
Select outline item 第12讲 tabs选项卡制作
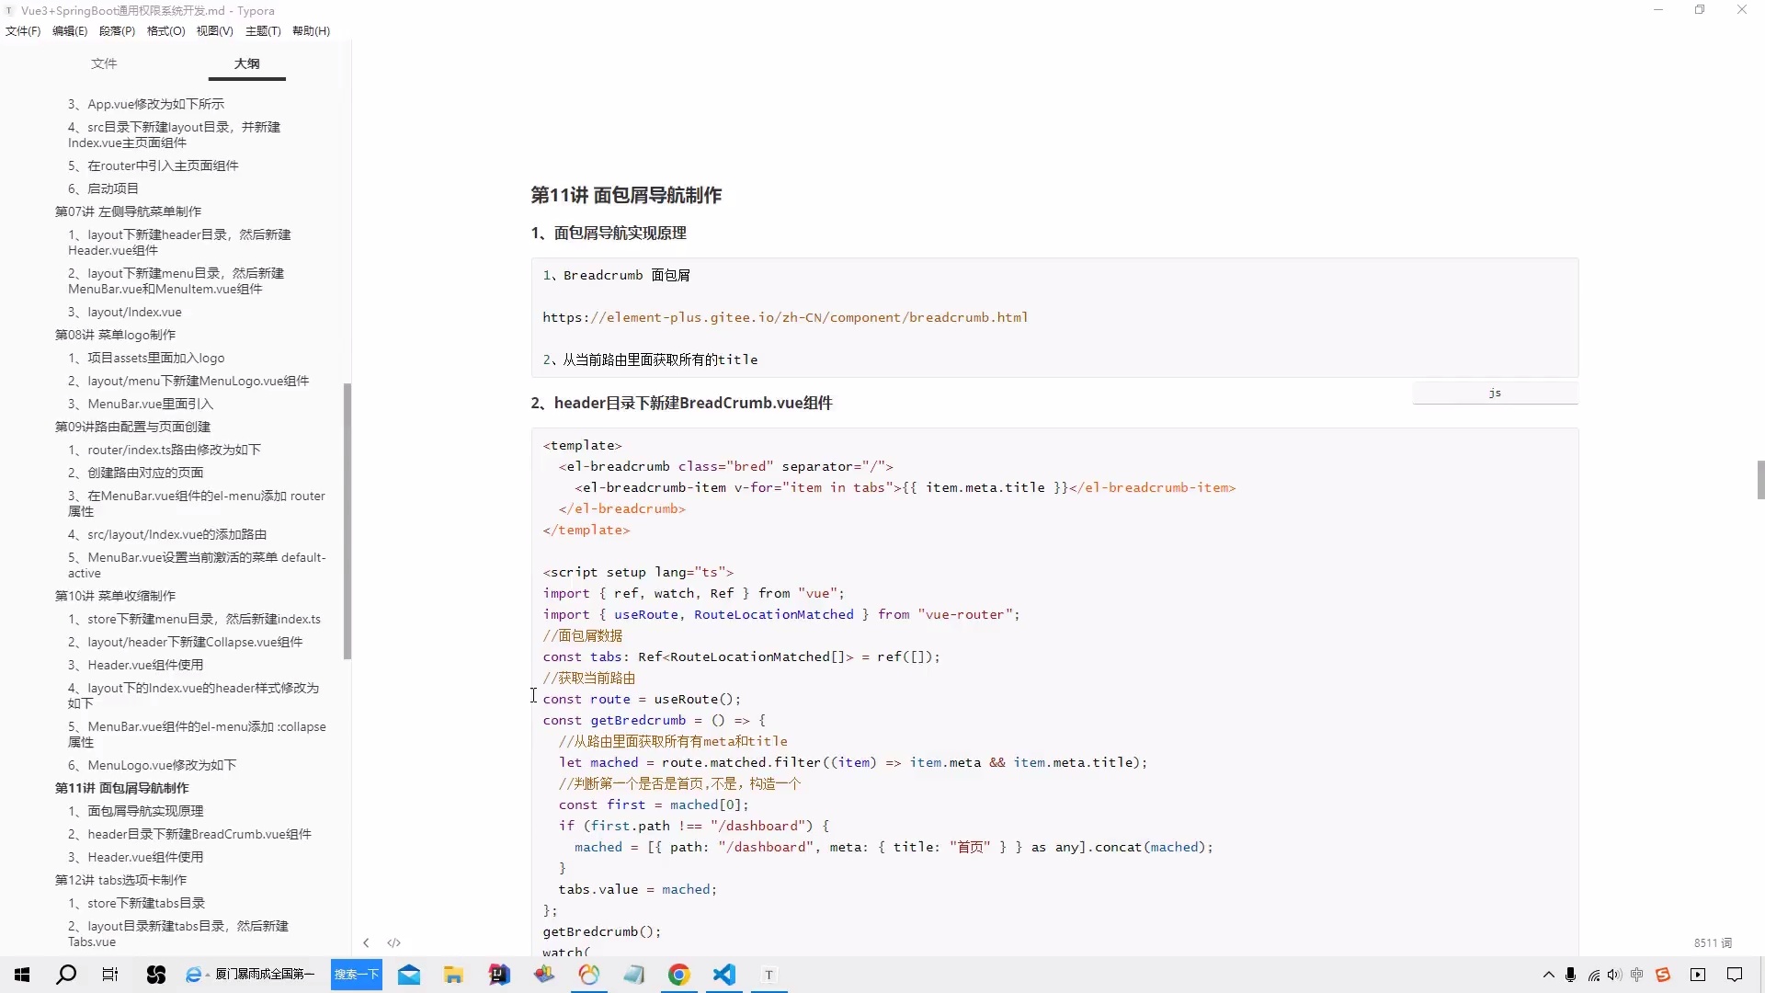[x=120, y=880]
